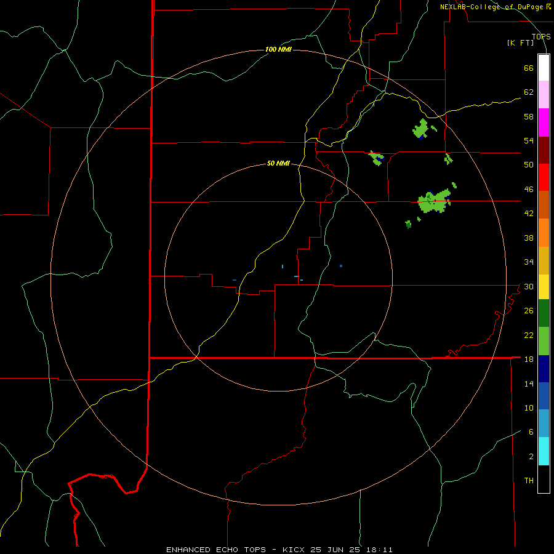Click the legend value '46'
The height and width of the screenshot is (554, 554).
coord(529,189)
